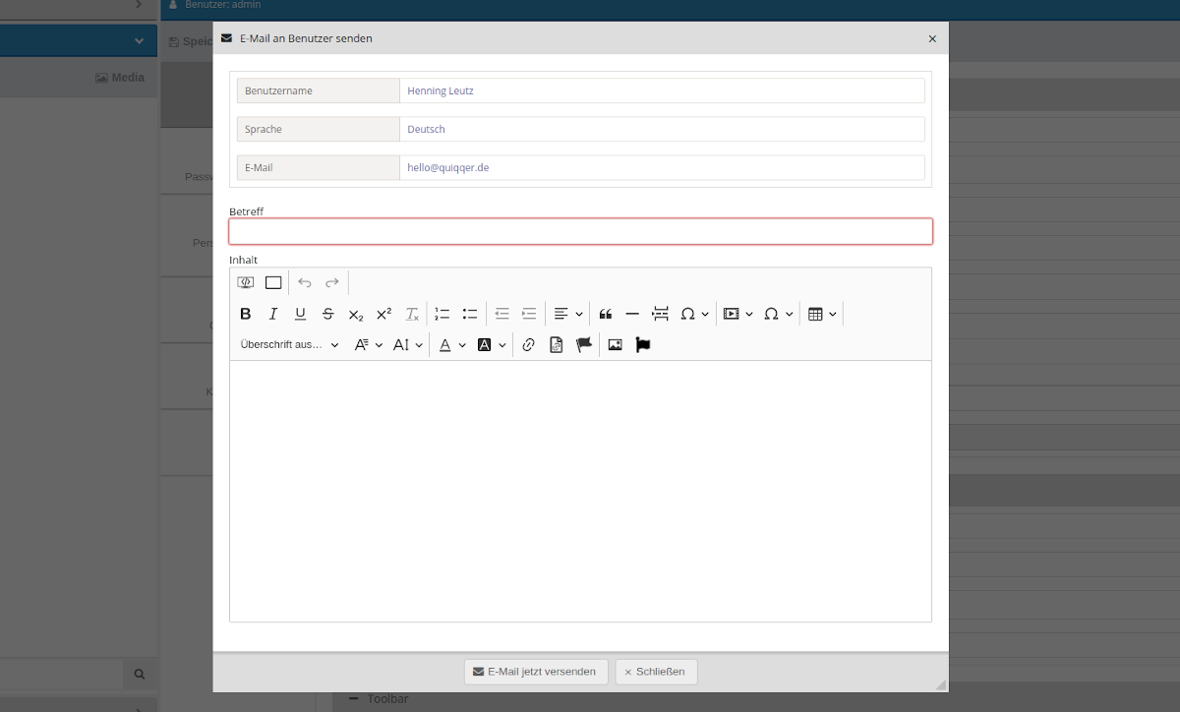Click the insert link icon

[x=528, y=344]
